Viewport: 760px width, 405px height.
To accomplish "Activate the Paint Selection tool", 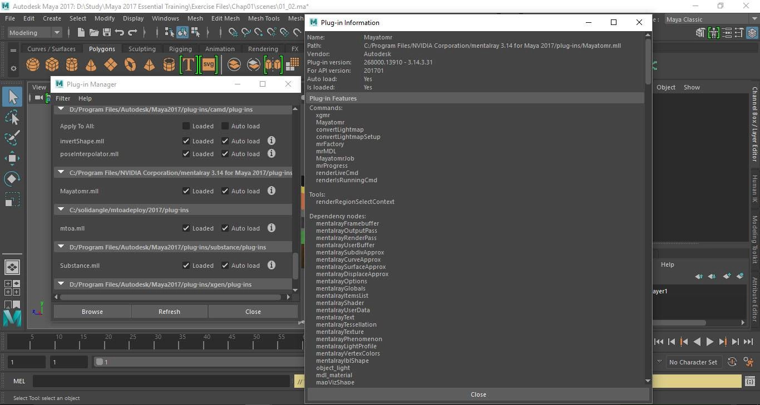I will [12, 138].
